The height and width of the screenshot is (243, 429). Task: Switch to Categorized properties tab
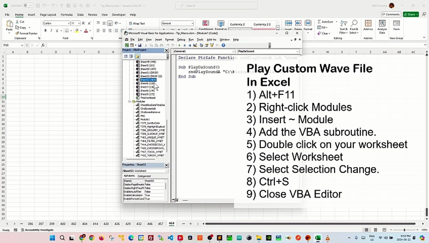[144, 176]
